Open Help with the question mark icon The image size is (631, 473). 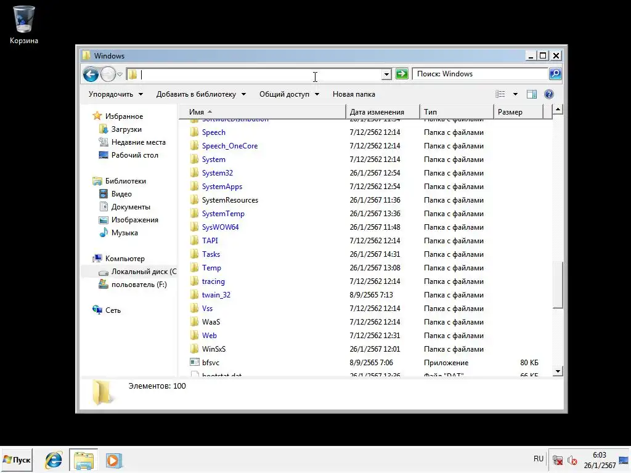point(549,94)
